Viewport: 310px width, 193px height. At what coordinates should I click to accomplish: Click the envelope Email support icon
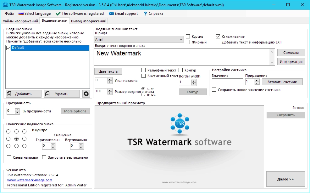coord(111,14)
